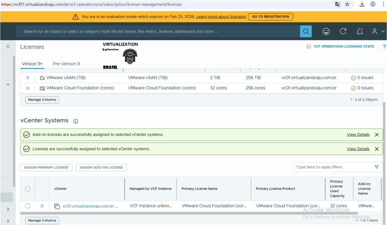Screen dimensions: 387x225
Task: Click the search magnifier icon
Action: coord(306,31)
